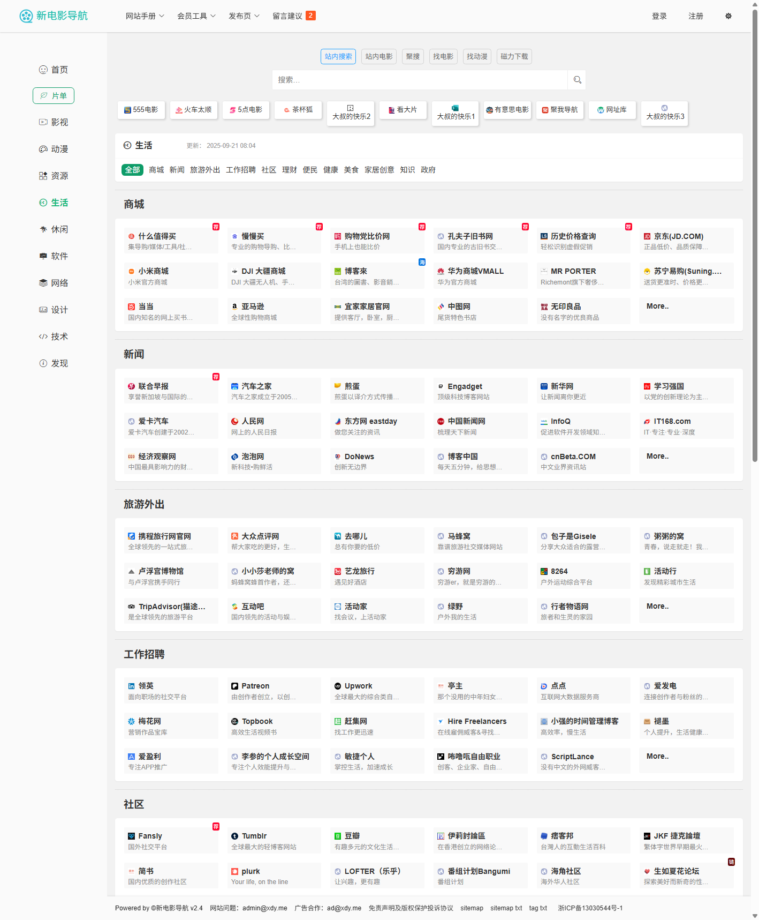Click the 搜索 input field

click(x=420, y=80)
